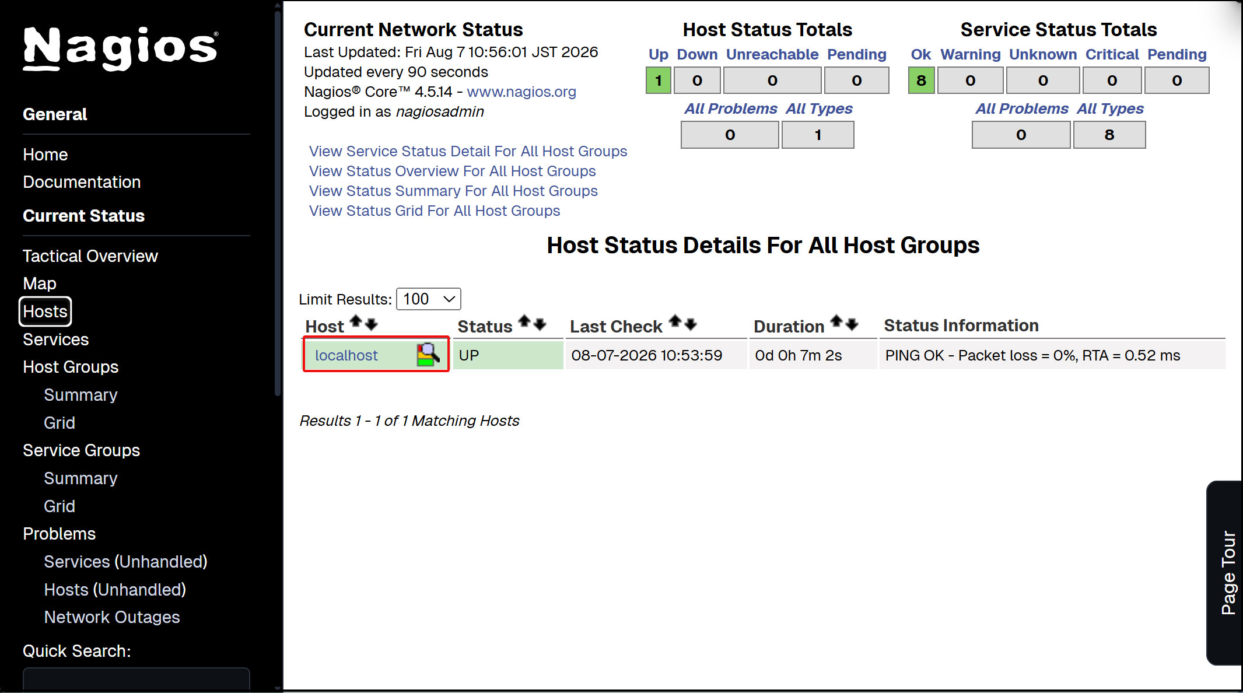
Task: Click last check time 08-07-2026 10:53:59
Action: pos(647,355)
